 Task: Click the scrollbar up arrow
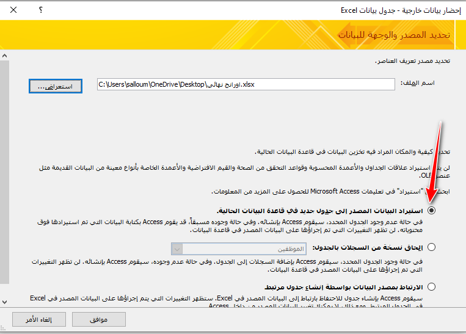tap(4, 56)
